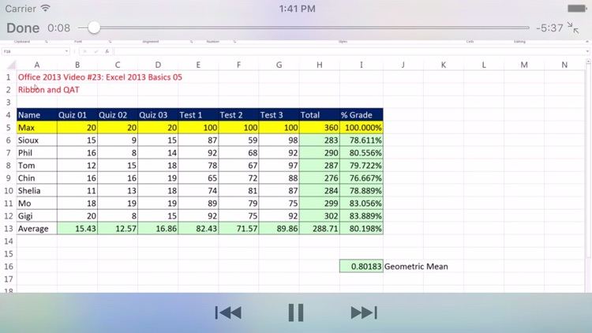592x333 pixels.
Task: Select the '% Grade' header cell
Action: [x=362, y=114]
